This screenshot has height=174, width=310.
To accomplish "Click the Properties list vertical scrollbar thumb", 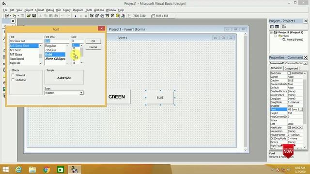I will pos(305,101).
